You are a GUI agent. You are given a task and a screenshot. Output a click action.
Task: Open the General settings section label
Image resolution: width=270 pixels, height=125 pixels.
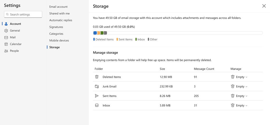15,30
